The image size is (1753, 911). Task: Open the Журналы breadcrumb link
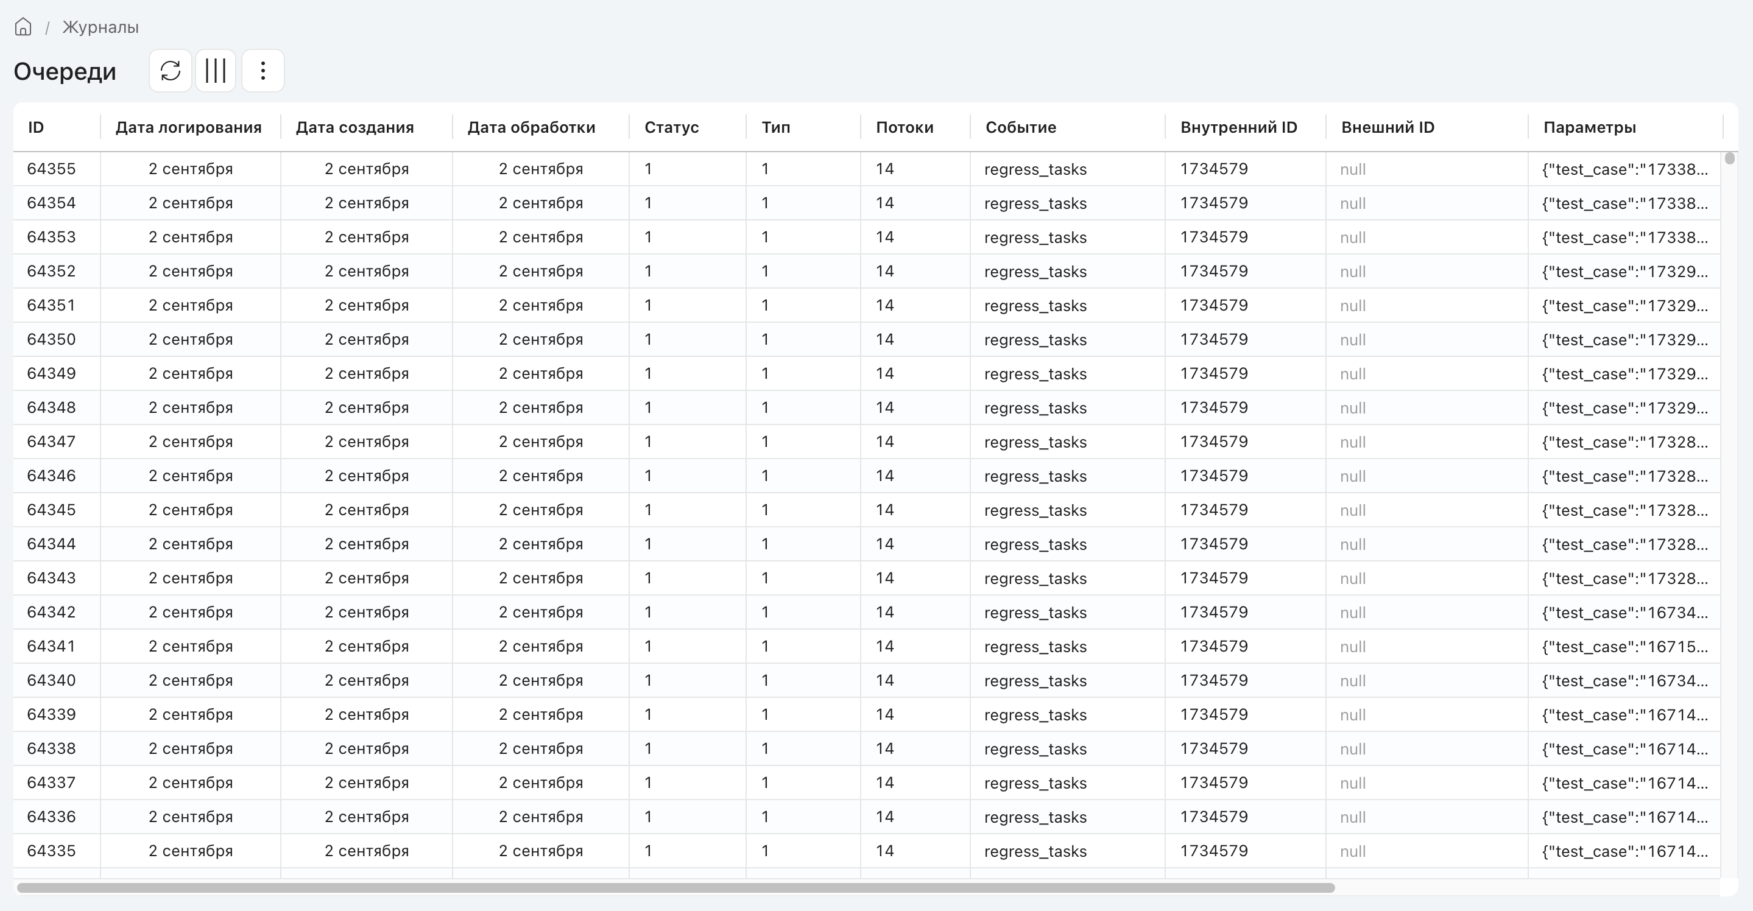tap(101, 27)
